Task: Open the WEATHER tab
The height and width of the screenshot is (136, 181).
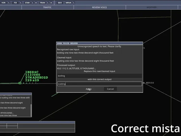Action: tap(152, 7)
